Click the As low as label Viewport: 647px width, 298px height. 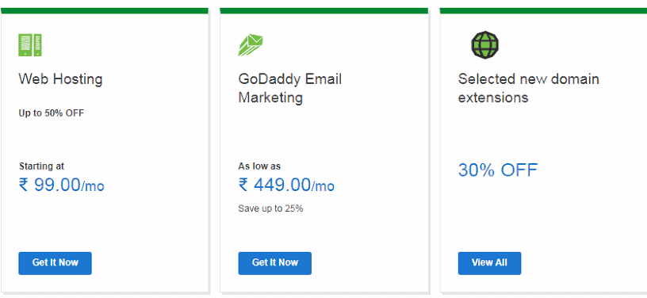point(259,166)
